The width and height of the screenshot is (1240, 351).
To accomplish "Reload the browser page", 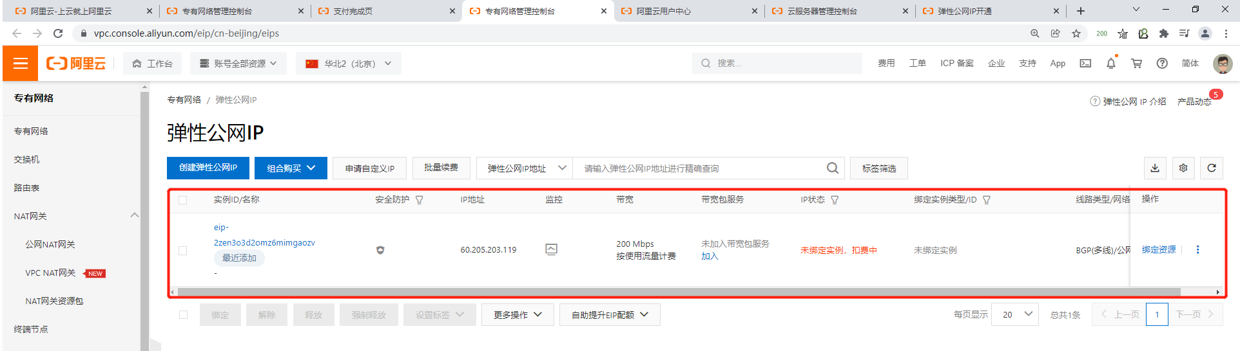I will (x=58, y=33).
